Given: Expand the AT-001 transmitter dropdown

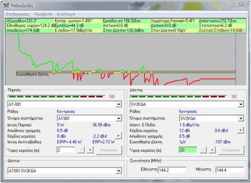Looking at the screenshot, I should [x=118, y=104].
